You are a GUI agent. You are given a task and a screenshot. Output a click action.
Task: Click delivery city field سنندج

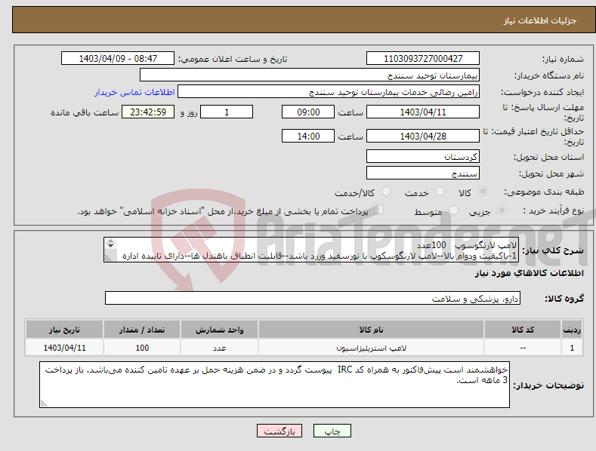pyautogui.click(x=423, y=173)
